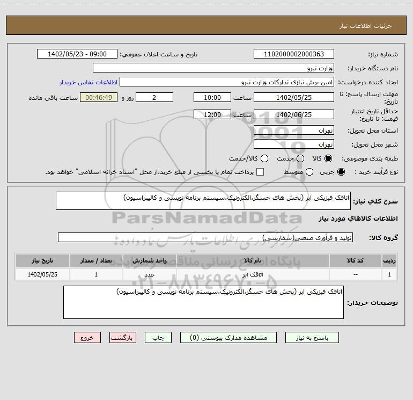Screen dimensions: 413x400
Task: Click the ردیف column header
Action: pyautogui.click(x=389, y=260)
